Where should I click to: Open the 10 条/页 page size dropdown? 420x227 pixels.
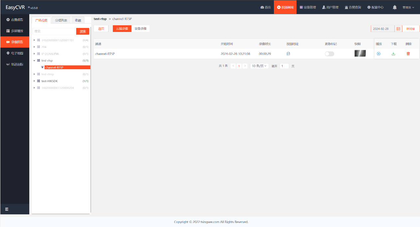[260, 66]
